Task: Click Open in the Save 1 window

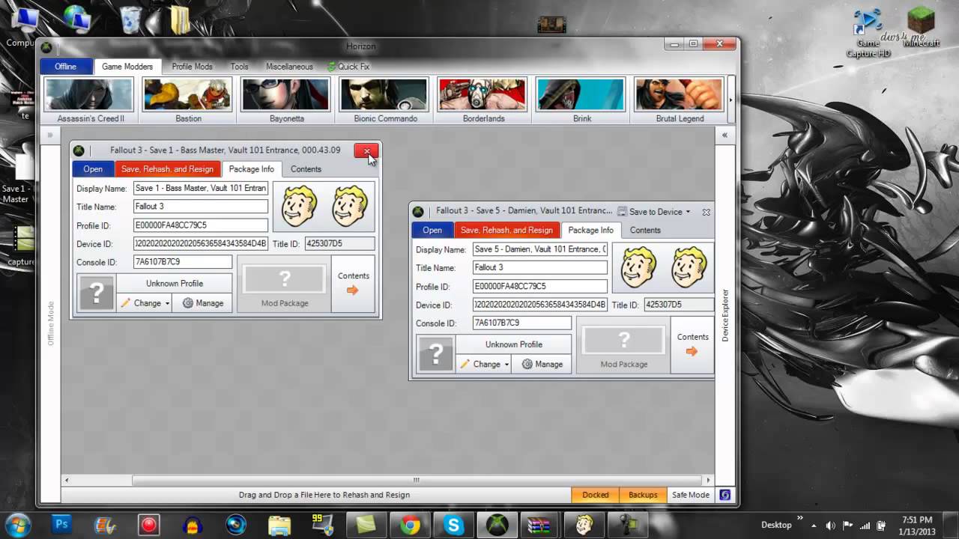Action: click(93, 169)
